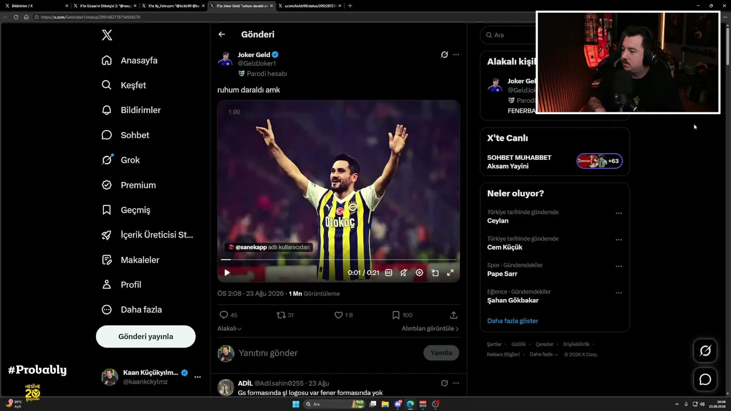Open Makaleler in the sidebar

coord(130,260)
